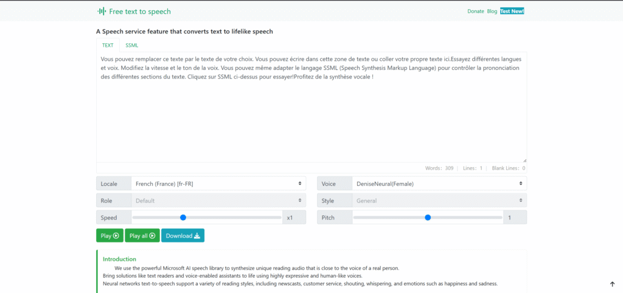Open the Voice dropdown DeniseNeural(Female)
The height and width of the screenshot is (293, 623).
439,184
